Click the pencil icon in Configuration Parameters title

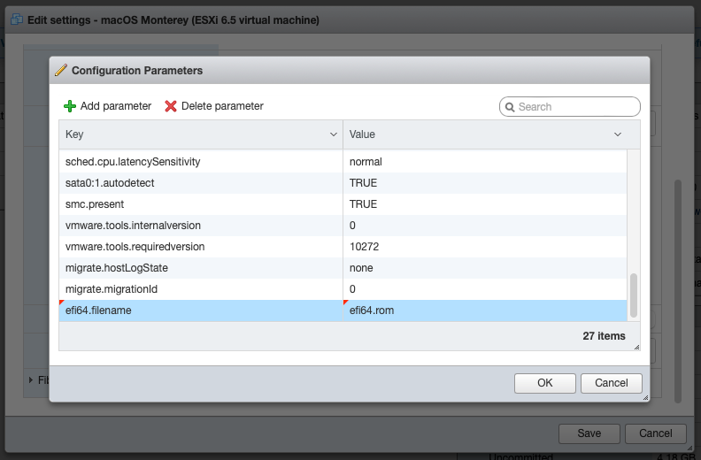61,71
